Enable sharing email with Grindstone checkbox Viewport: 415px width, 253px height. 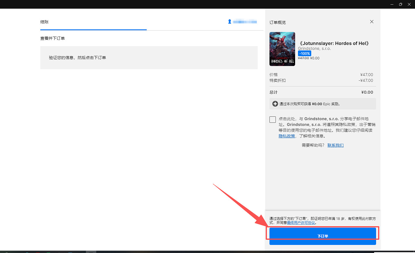click(273, 119)
